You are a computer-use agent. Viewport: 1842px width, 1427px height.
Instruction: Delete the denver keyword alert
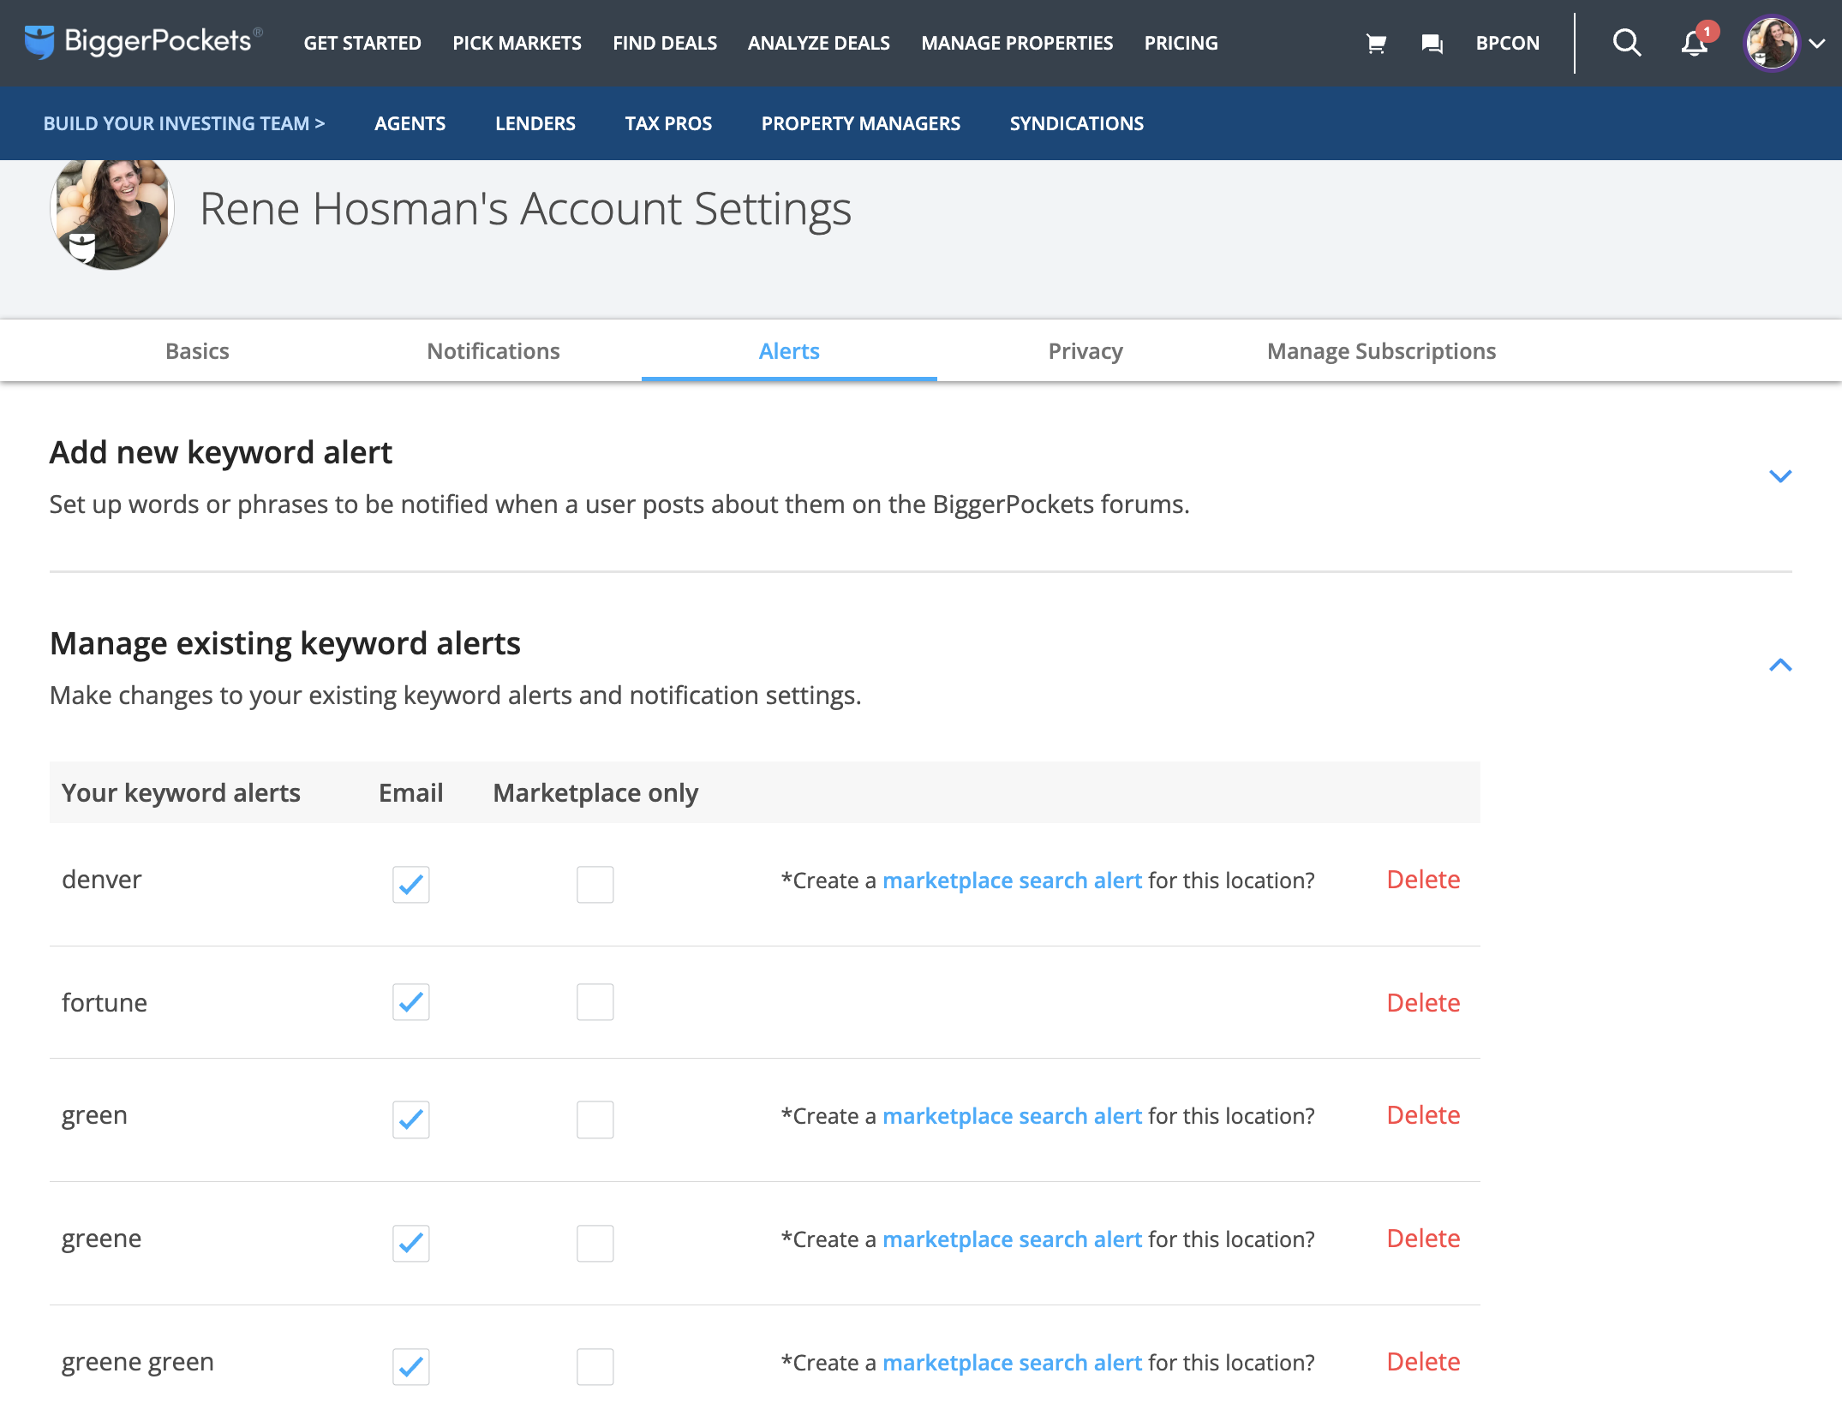click(x=1423, y=880)
